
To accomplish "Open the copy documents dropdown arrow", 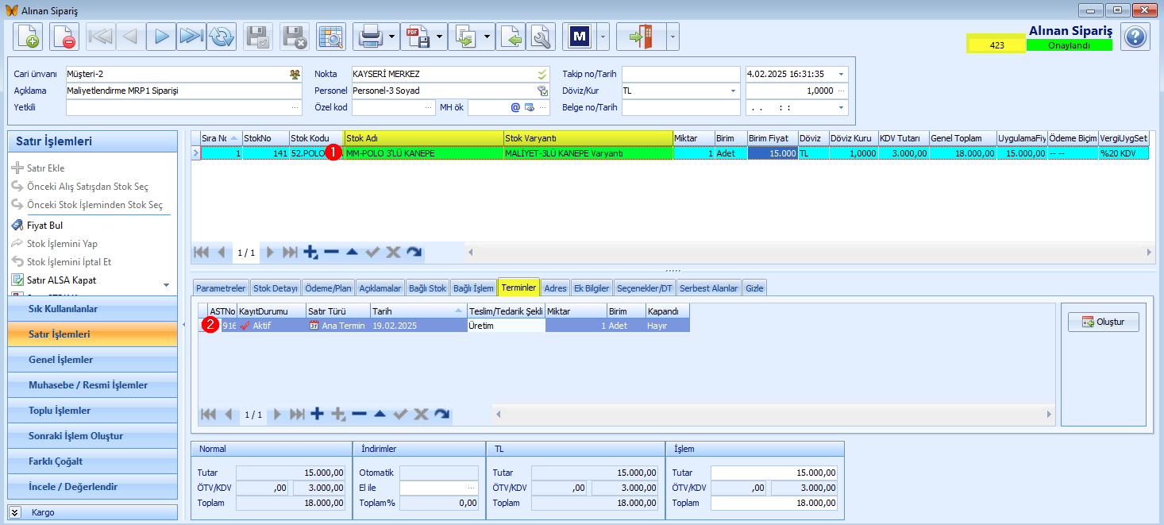I will pyautogui.click(x=488, y=37).
